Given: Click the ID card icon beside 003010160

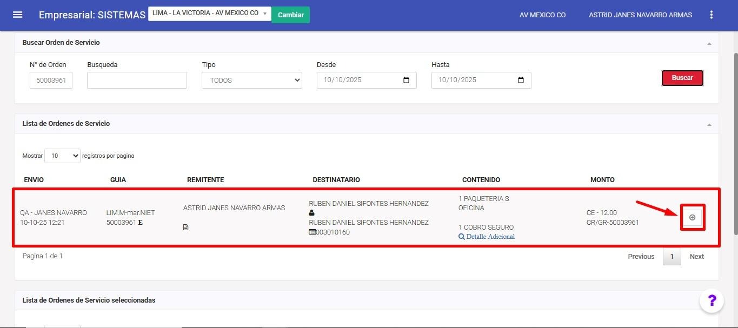Looking at the screenshot, I should click(312, 232).
